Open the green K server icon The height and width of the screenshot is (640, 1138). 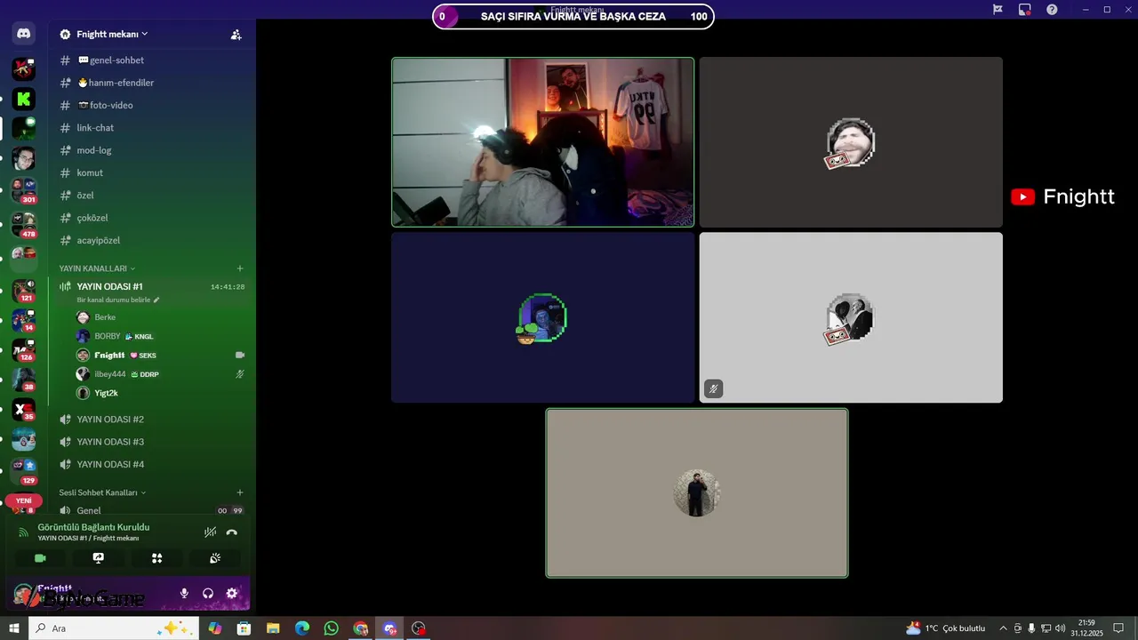pyautogui.click(x=24, y=99)
